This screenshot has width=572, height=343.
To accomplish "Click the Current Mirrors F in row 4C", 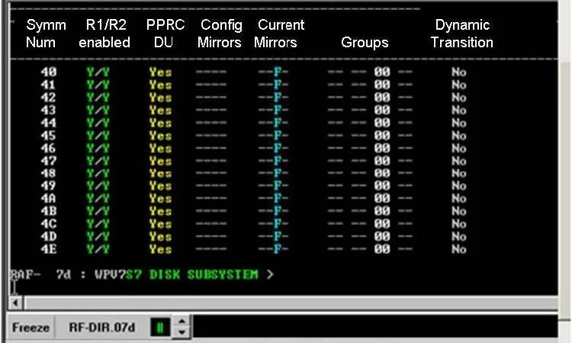I will [x=278, y=224].
